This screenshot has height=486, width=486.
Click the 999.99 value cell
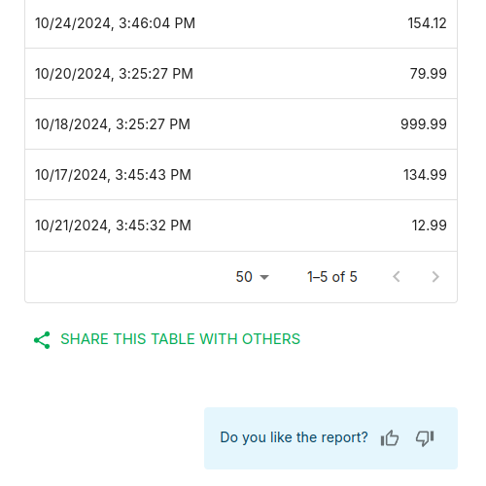tap(424, 124)
